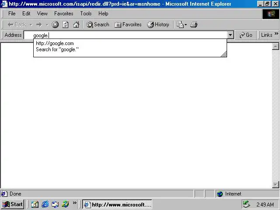Stop page loading with the Stop icon

point(55,24)
